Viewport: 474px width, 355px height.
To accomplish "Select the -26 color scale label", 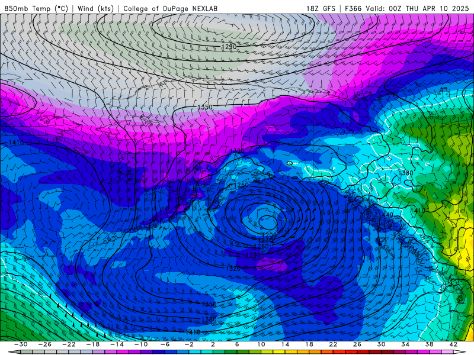I will pyautogui.click(x=45, y=344).
